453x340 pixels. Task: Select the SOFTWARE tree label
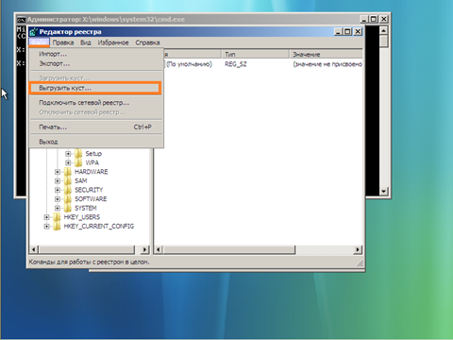[91, 199]
